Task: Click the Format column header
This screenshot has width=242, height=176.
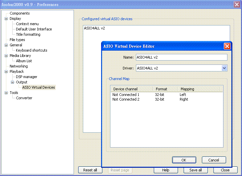Action: point(165,89)
